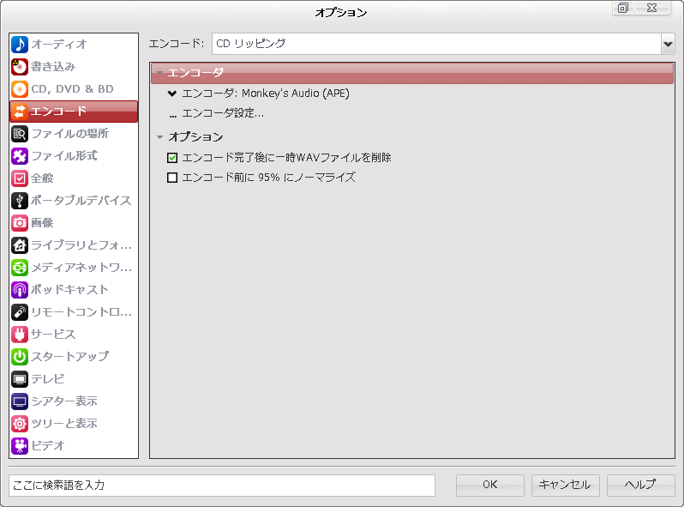Open エンコーダ設定... link
Viewport: 684px width, 507px height.
[x=222, y=114]
